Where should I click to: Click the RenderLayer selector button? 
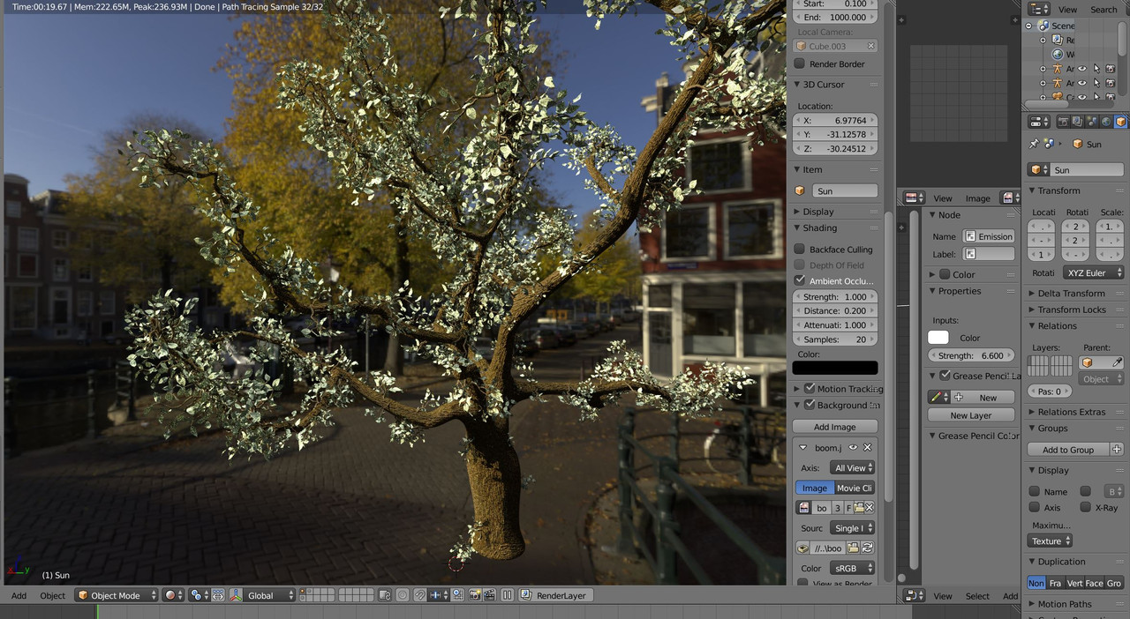pyautogui.click(x=555, y=595)
